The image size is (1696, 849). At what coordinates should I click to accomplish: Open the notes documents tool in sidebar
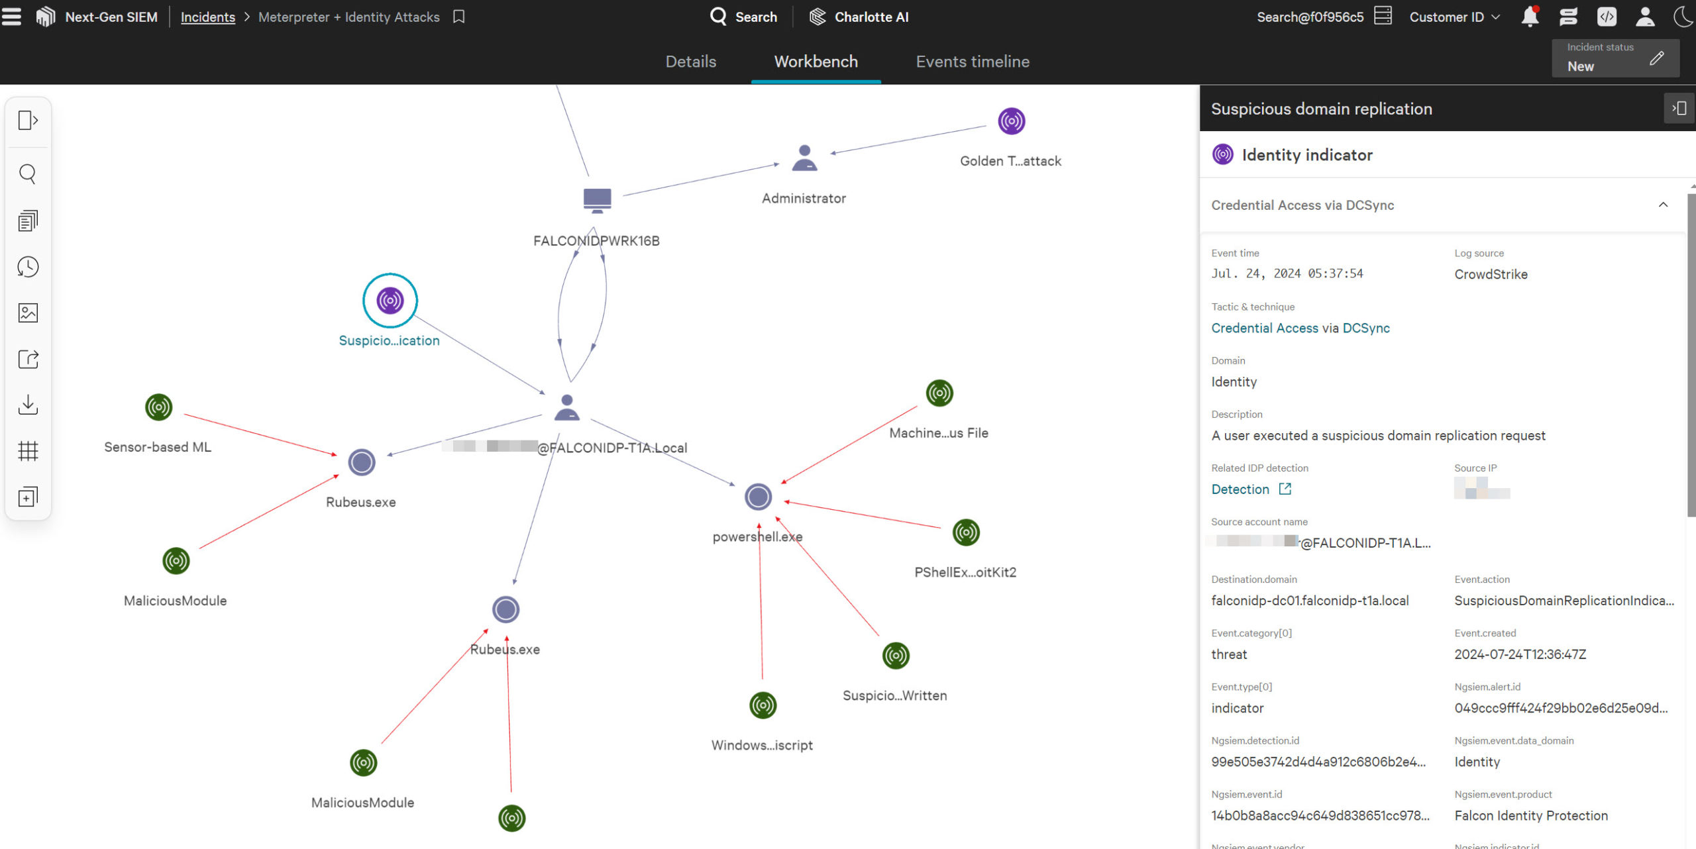(x=28, y=221)
